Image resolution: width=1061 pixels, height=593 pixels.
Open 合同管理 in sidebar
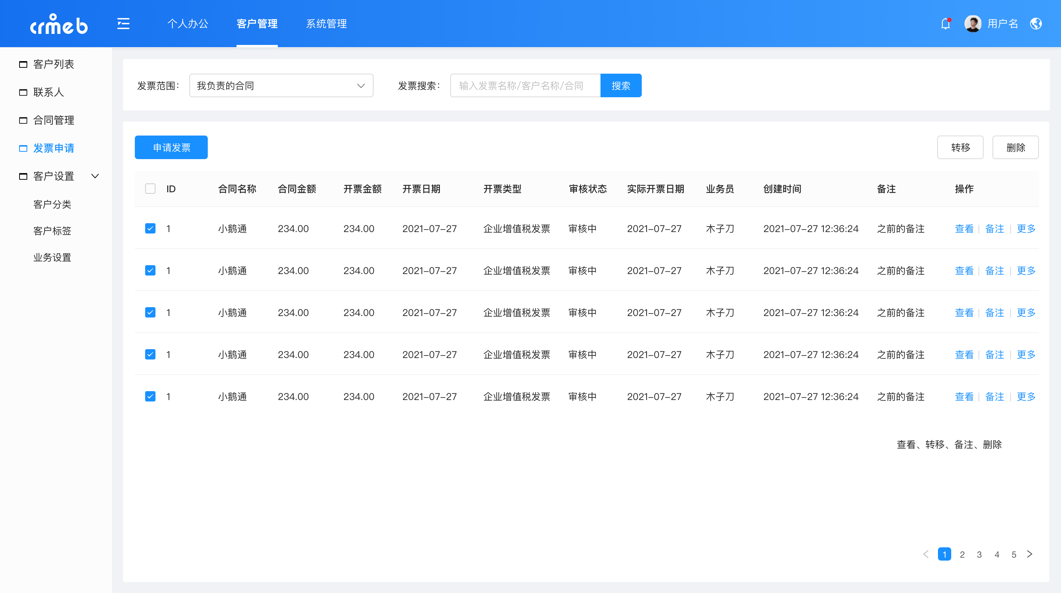tap(53, 120)
